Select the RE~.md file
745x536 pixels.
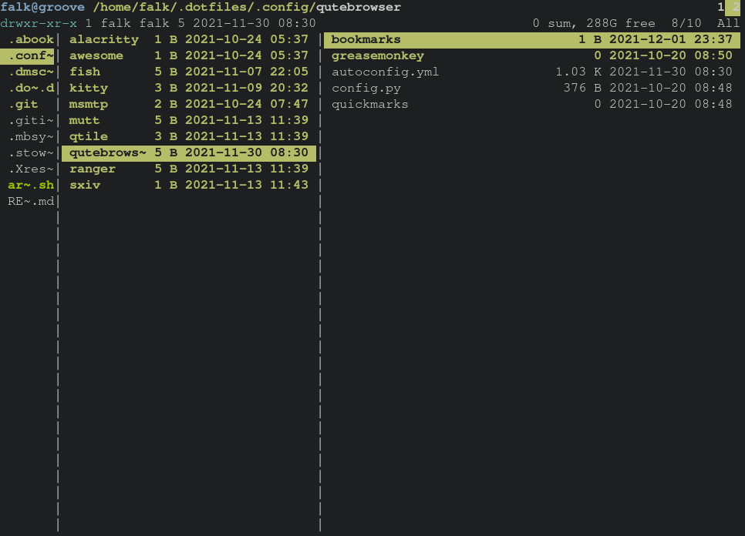(31, 201)
